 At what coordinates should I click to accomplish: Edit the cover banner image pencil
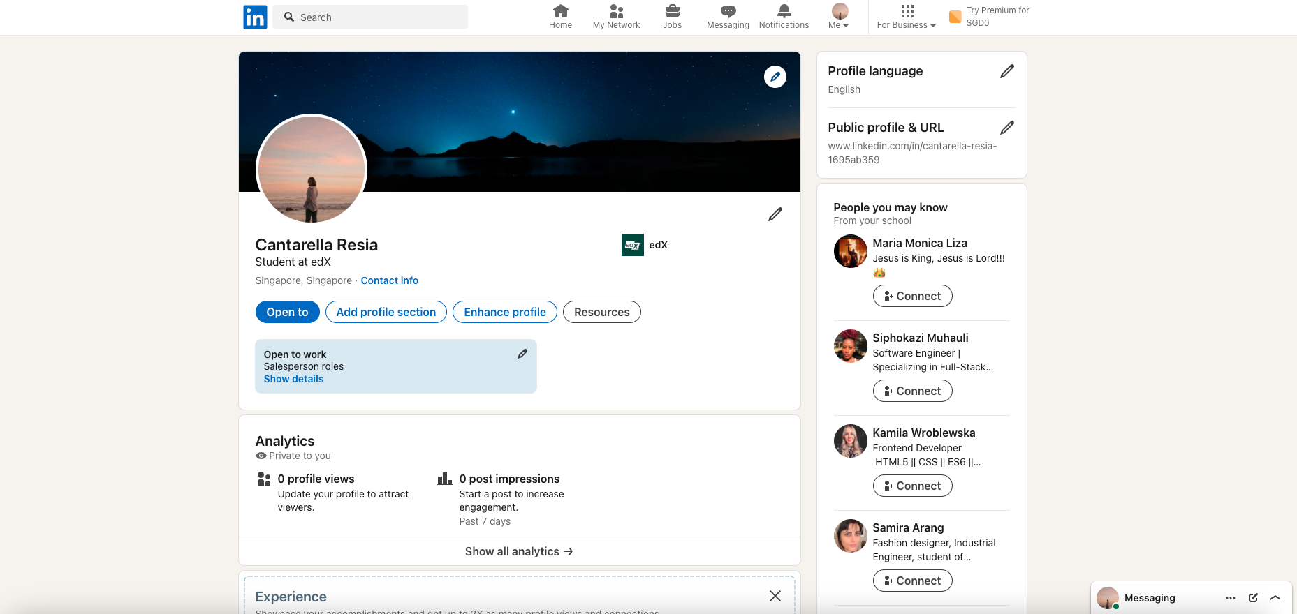pyautogui.click(x=775, y=77)
